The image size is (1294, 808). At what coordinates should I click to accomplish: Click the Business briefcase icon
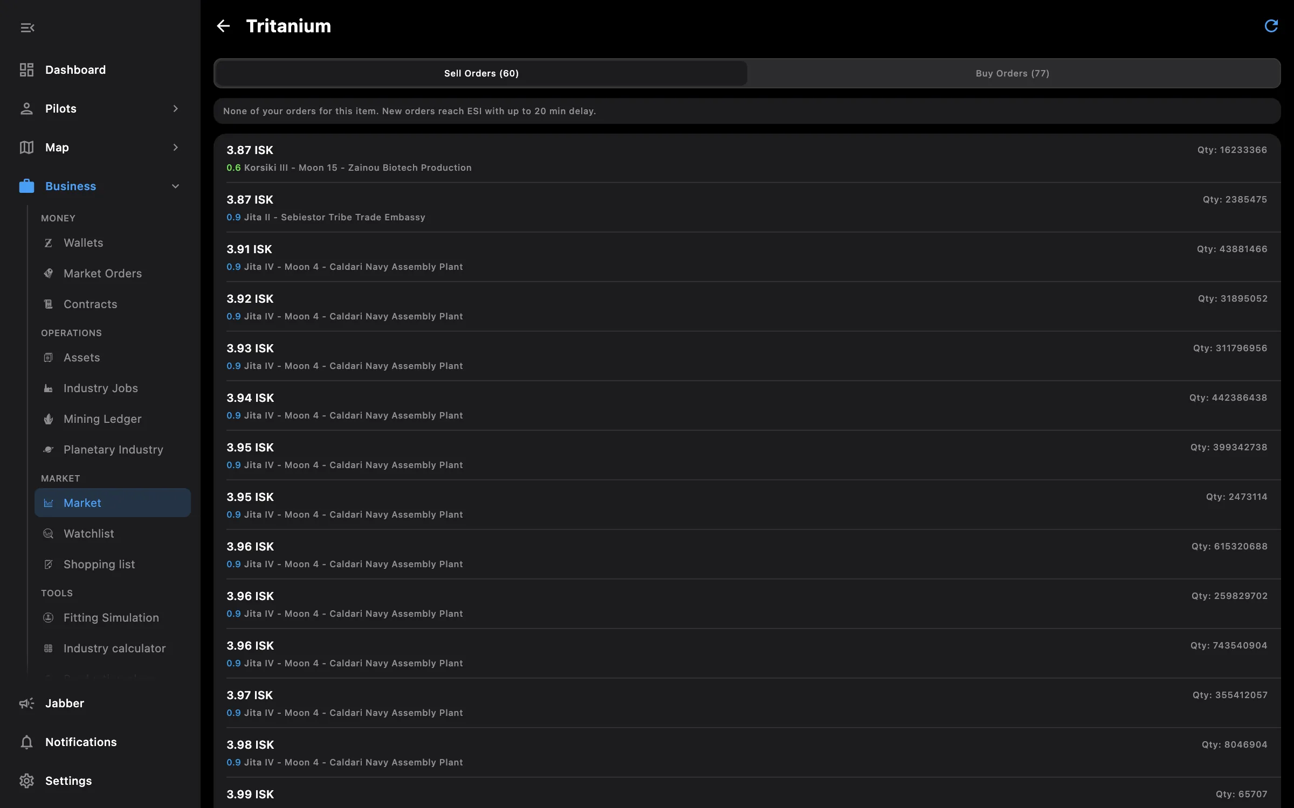26,186
